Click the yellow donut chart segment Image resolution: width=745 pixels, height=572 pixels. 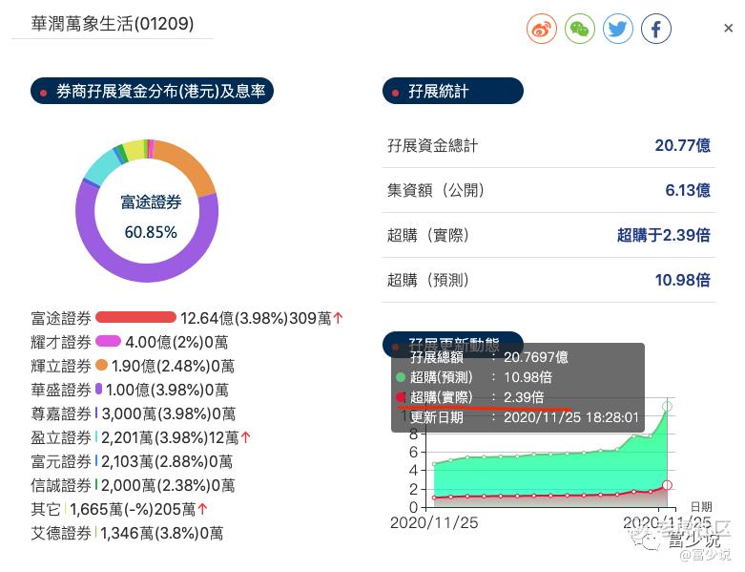point(134,150)
